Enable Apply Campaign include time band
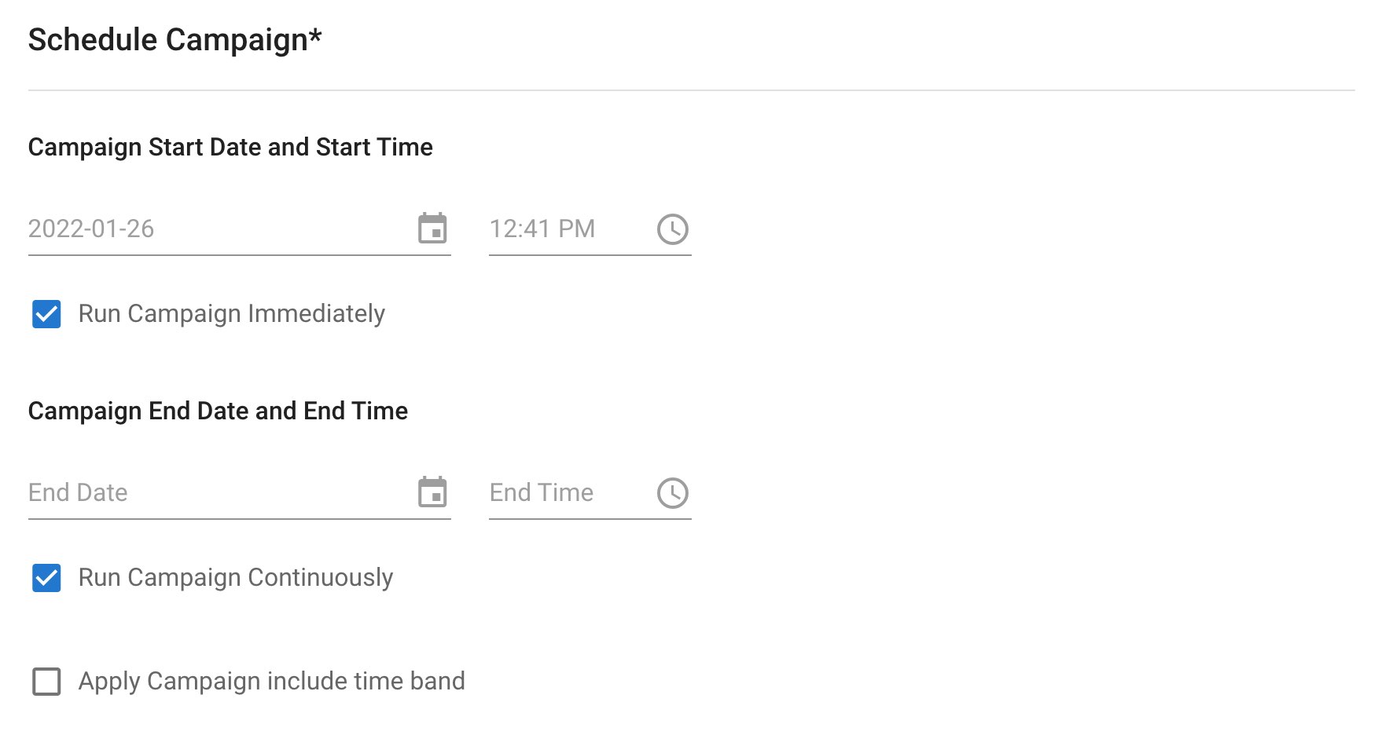The width and height of the screenshot is (1374, 735). [46, 681]
